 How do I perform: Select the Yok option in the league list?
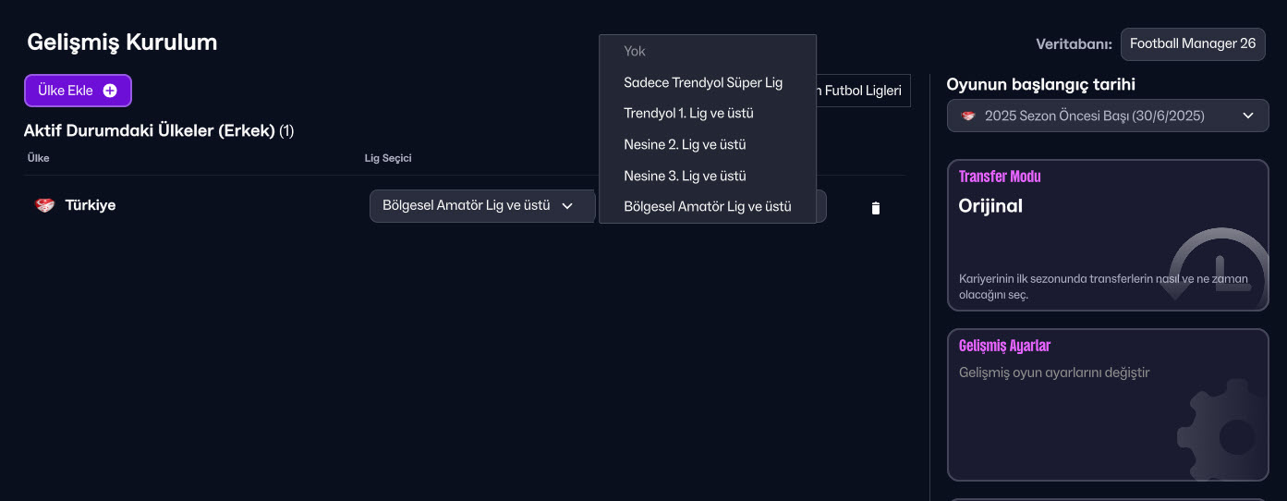pos(635,51)
